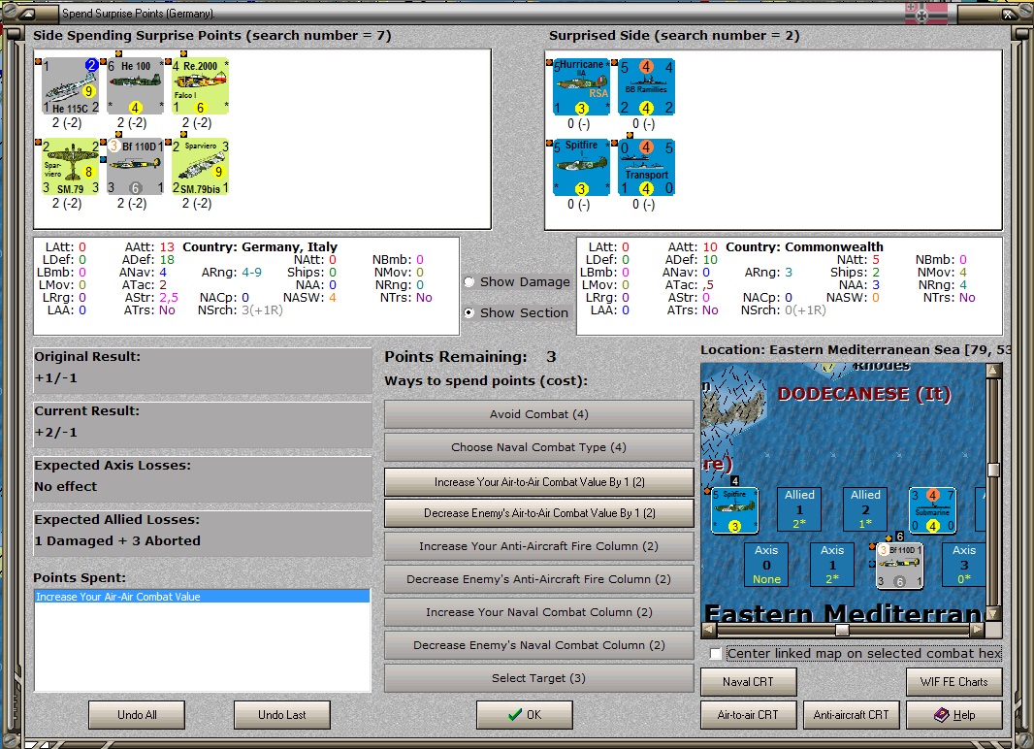
Task: Click 'Points Remaining: 3' text
Action: tap(470, 357)
